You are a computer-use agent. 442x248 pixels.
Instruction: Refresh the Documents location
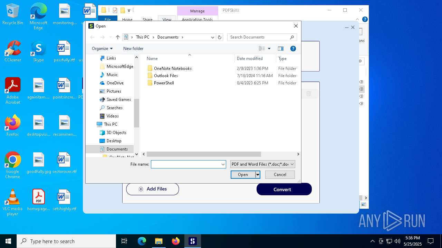[x=220, y=37]
